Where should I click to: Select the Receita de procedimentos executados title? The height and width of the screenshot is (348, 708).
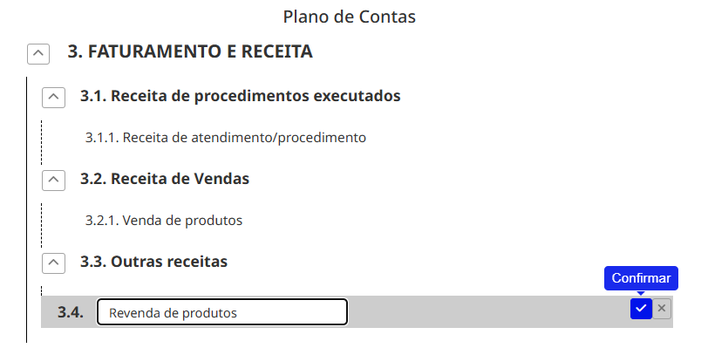(x=255, y=96)
